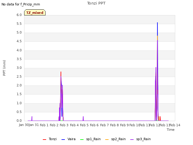193x145 pixels.
Task: Click the Feb 6 x-axis tick label
Action: (x=94, y=125)
